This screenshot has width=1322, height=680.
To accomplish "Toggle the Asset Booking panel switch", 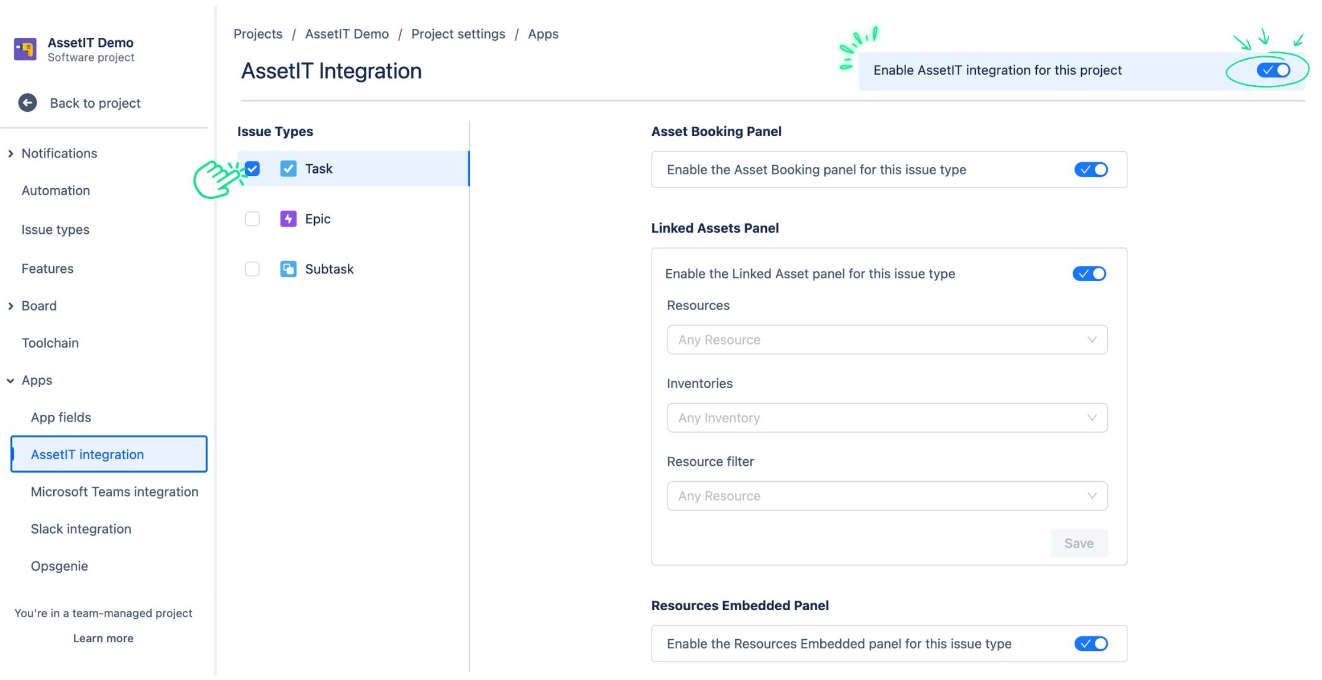I will 1091,169.
